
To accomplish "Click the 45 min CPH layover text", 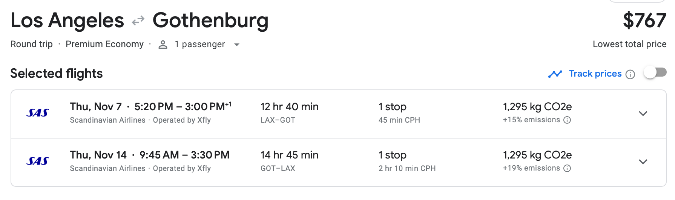I will click(x=399, y=120).
